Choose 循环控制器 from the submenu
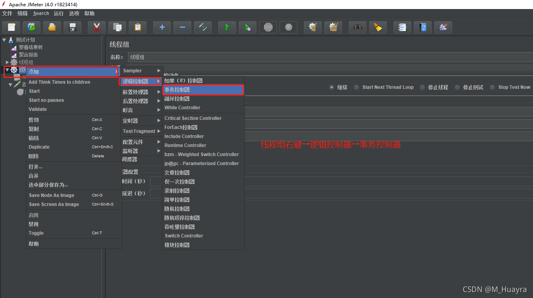533x298 pixels. pyautogui.click(x=203, y=99)
